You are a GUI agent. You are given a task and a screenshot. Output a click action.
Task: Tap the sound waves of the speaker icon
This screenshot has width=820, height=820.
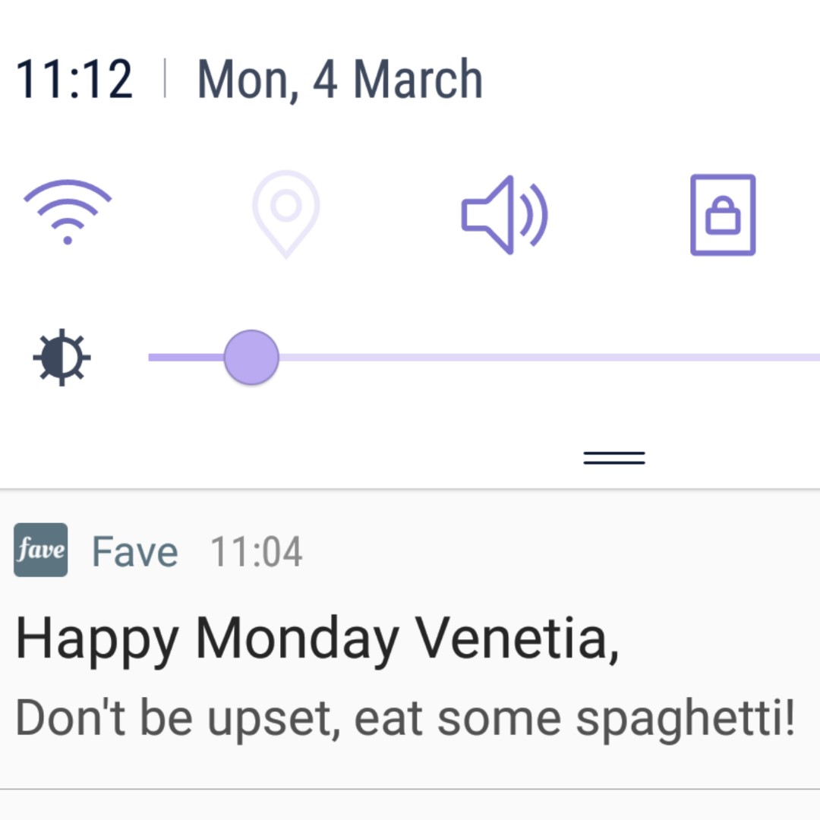(533, 215)
